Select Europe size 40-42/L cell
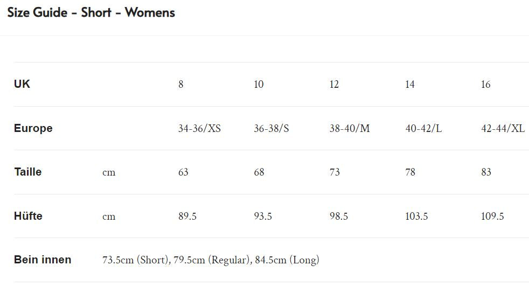The image size is (529, 286). tap(423, 129)
